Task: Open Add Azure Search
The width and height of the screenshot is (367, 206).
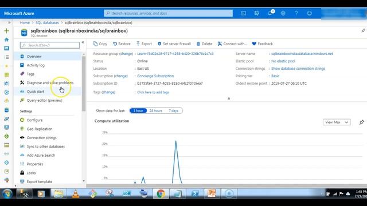Action: [48, 155]
